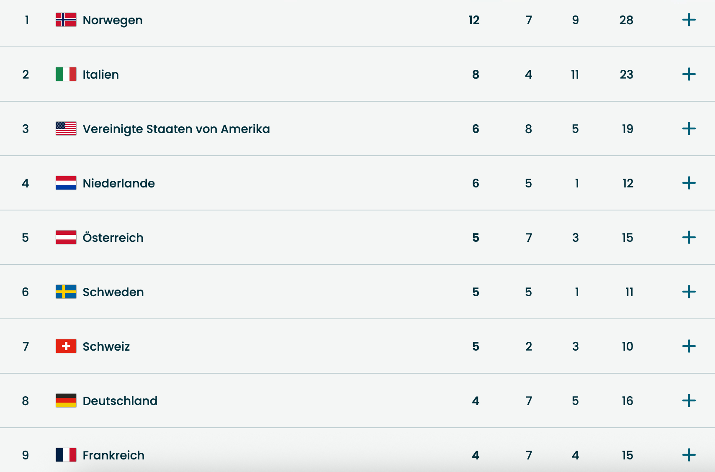715x472 pixels.
Task: Expand the Schweiz row
Action: 689,346
